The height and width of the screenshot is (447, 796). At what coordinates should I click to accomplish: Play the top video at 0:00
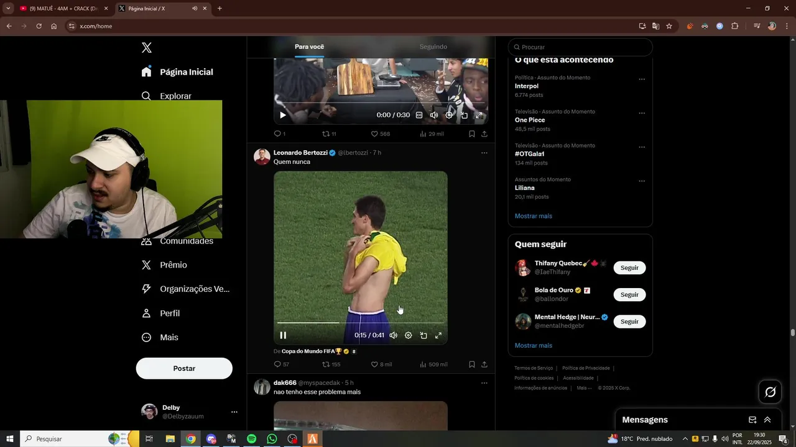(x=283, y=115)
